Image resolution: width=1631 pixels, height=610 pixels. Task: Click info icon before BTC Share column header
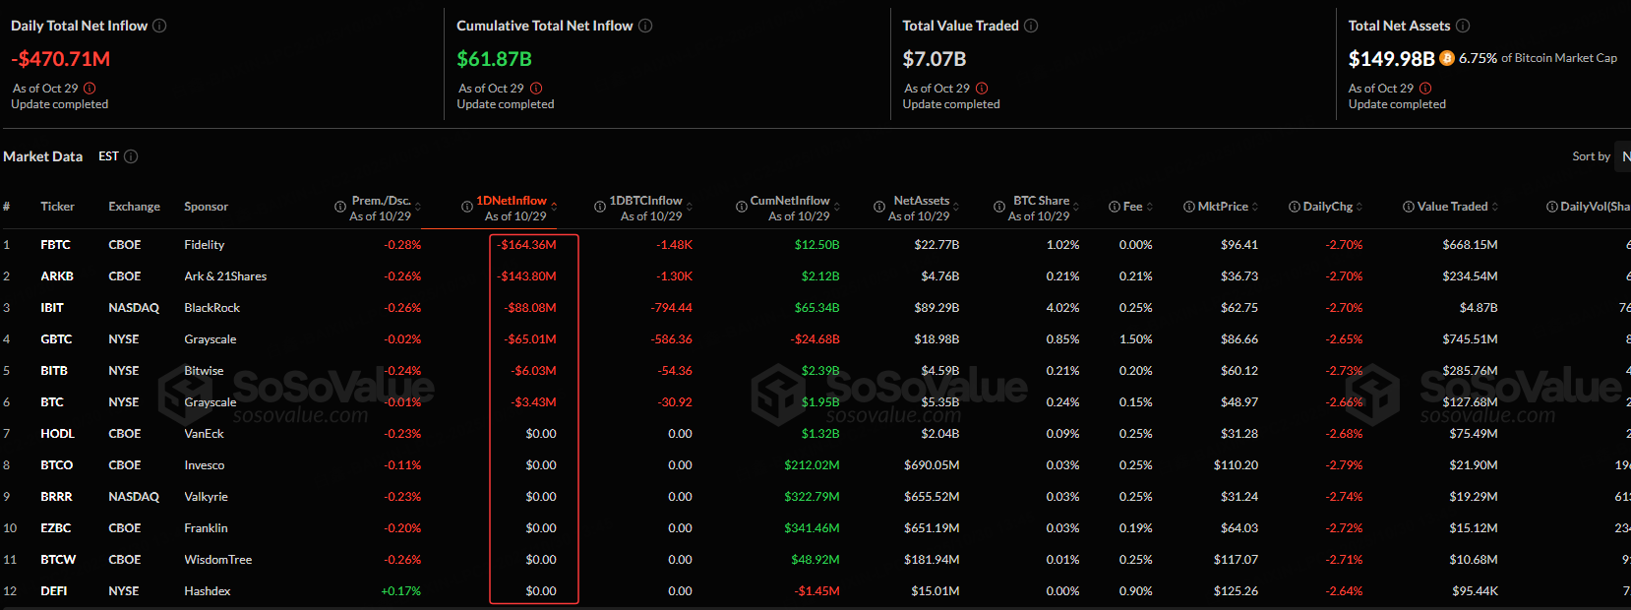point(999,207)
